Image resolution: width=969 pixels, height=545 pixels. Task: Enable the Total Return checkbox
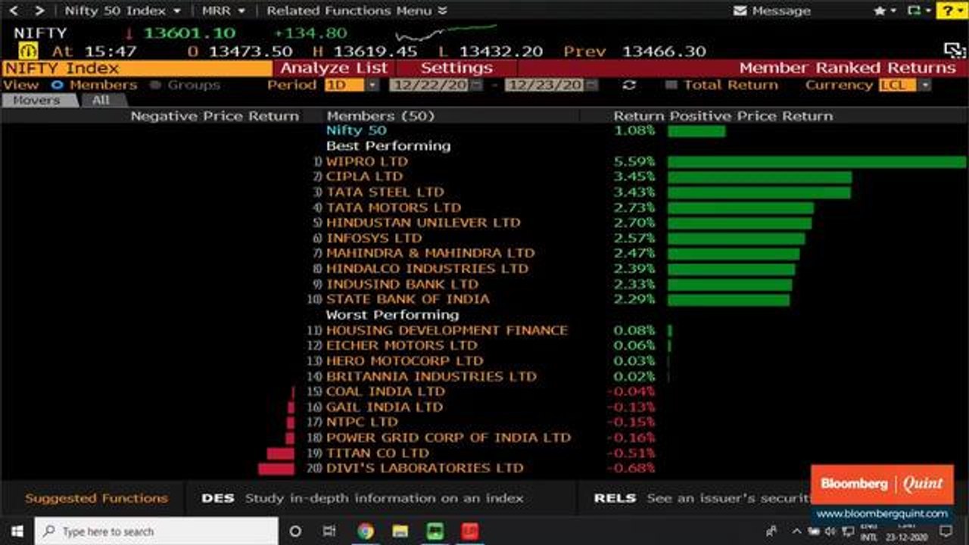tap(671, 85)
